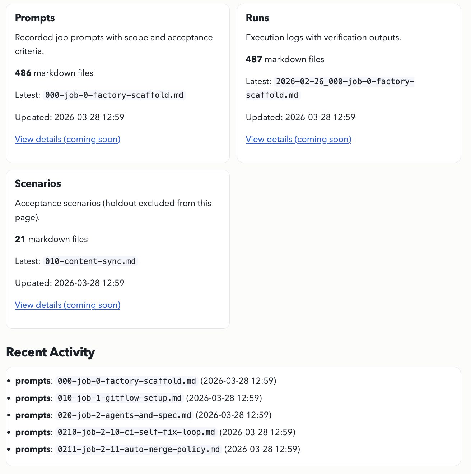Open 0210-job-2-10-ci-self-fix-loop.md entry
The image size is (471, 474).
pyautogui.click(x=137, y=432)
